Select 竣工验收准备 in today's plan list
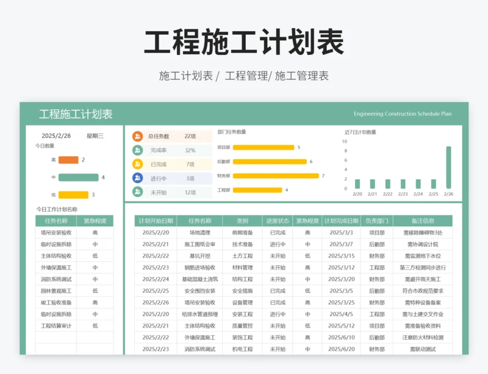The width and height of the screenshot is (488, 374). pos(56,303)
